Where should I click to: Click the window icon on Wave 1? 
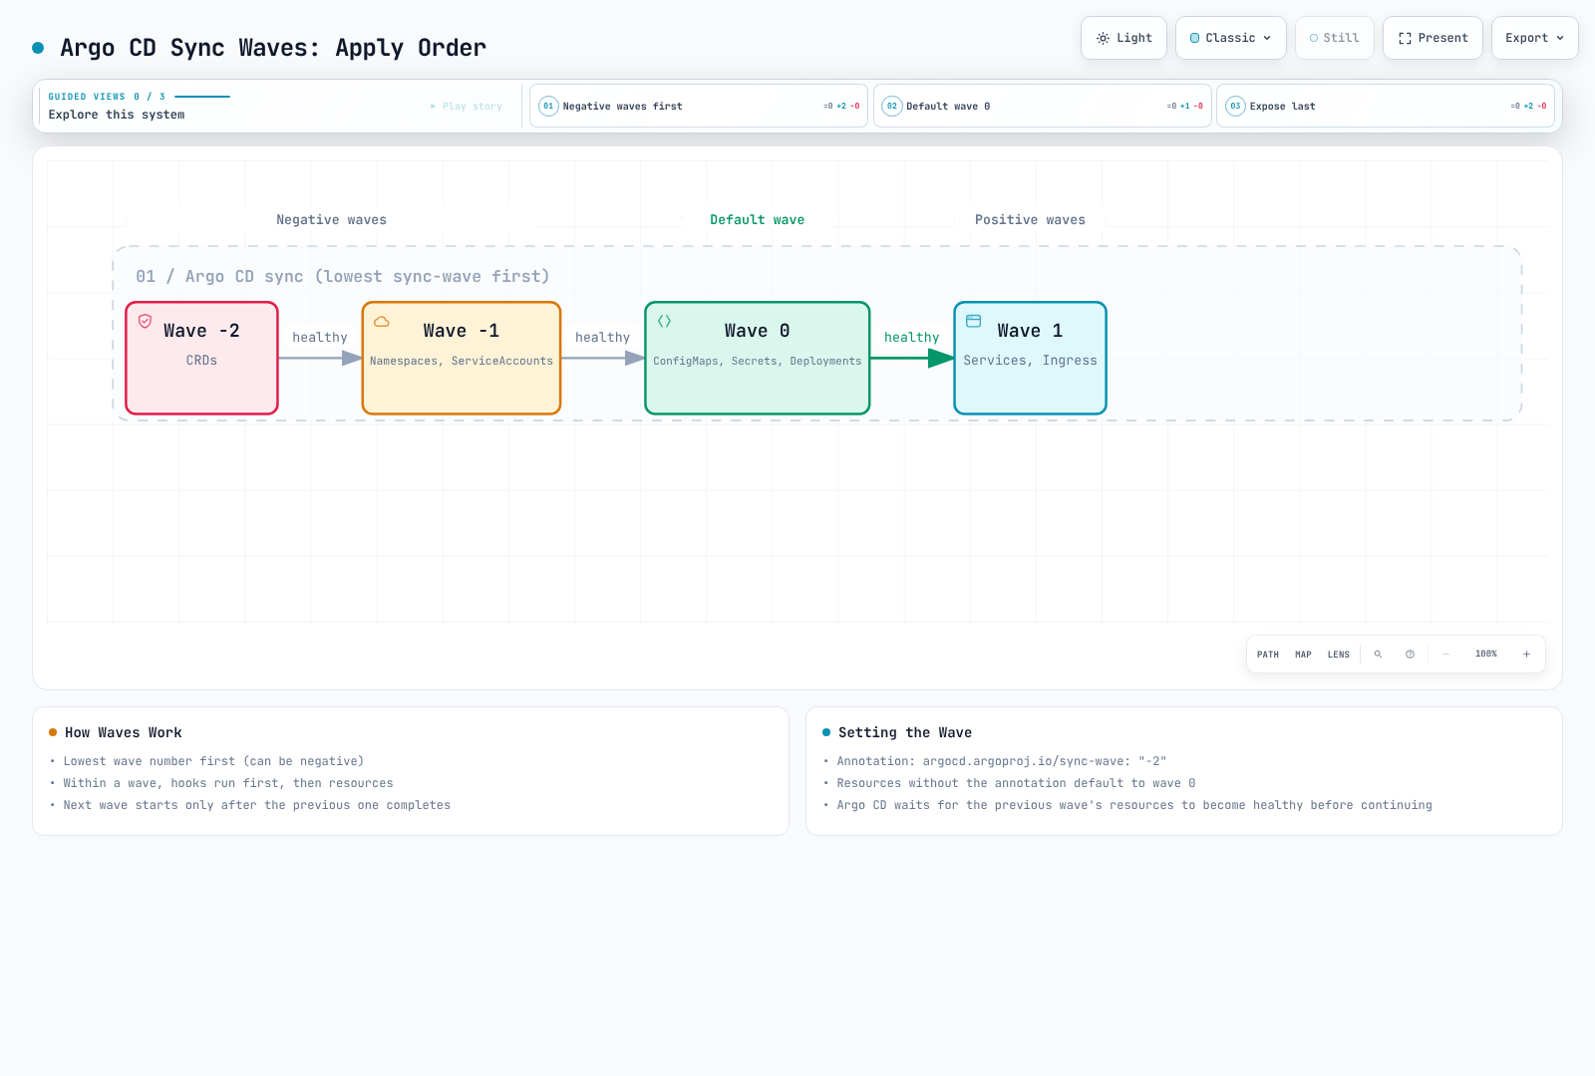974,321
